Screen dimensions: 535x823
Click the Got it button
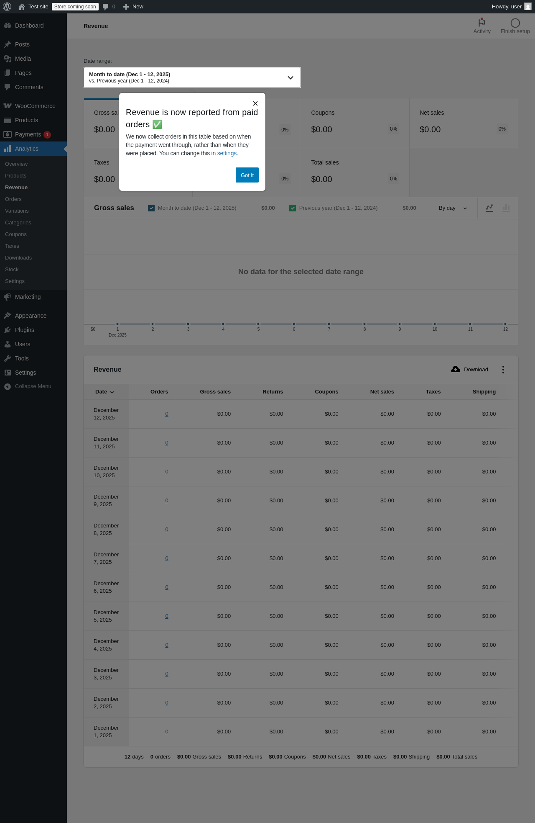[x=247, y=175]
